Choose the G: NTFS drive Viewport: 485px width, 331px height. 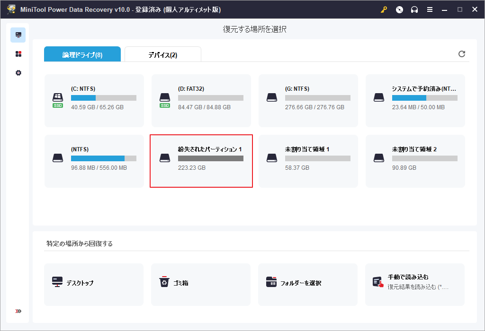pos(308,100)
